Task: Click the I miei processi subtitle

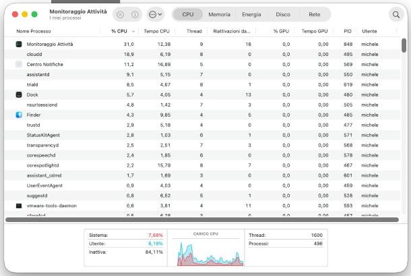Action: (65, 18)
